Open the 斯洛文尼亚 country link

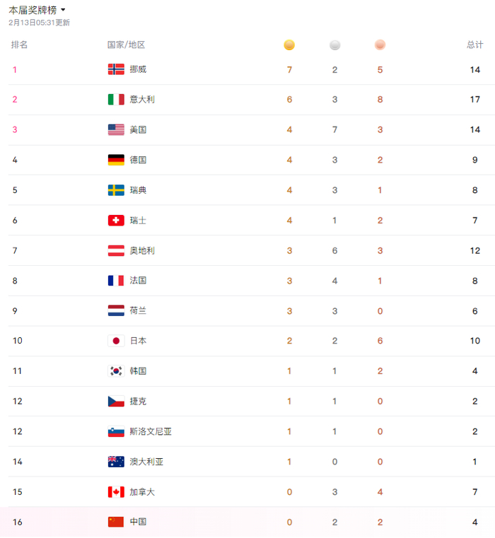coord(151,431)
